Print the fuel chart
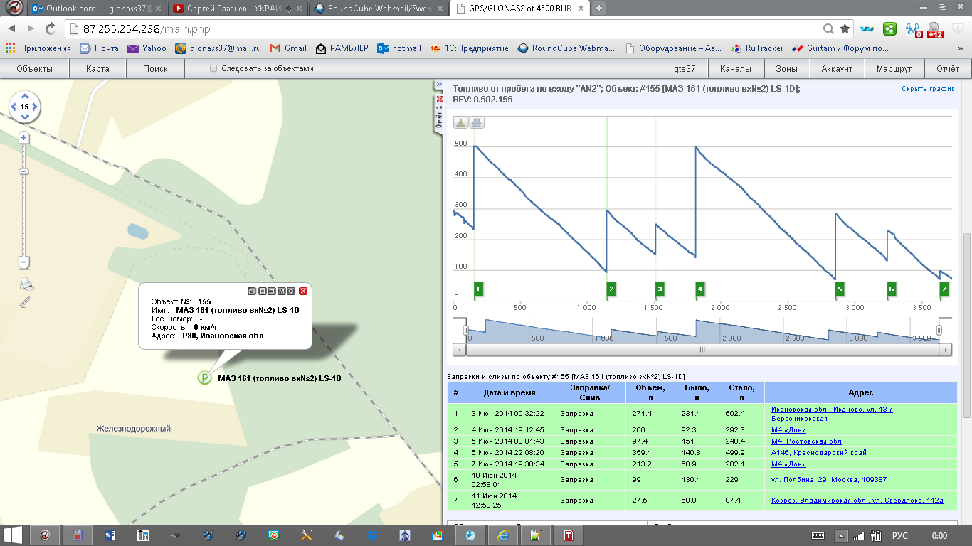Screen dimensions: 972x546 click(x=477, y=123)
